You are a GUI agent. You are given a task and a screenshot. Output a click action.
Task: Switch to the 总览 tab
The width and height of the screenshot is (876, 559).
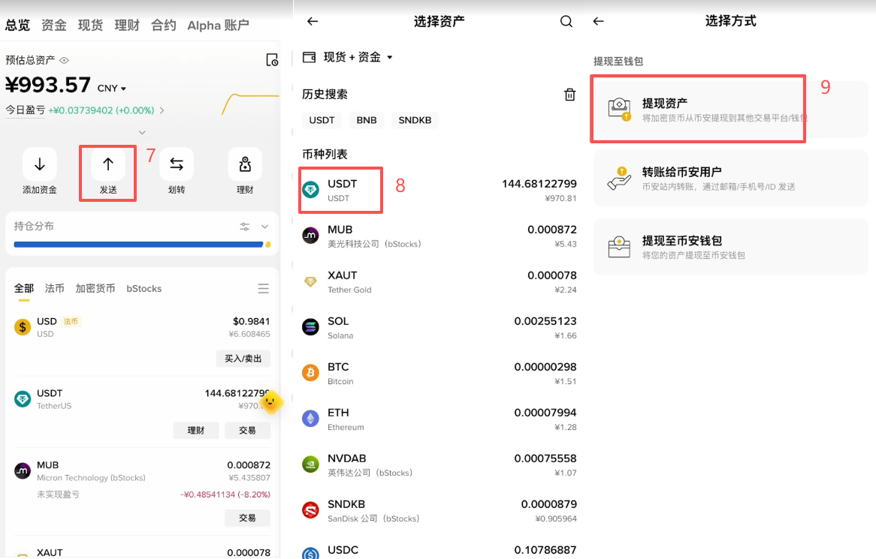tap(17, 25)
